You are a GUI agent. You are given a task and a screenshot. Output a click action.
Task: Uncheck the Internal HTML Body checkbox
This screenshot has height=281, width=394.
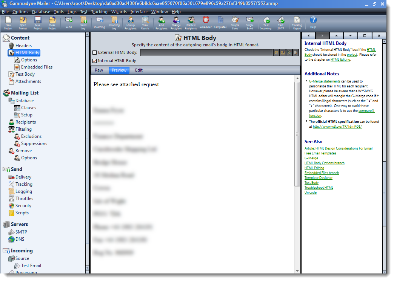95,61
